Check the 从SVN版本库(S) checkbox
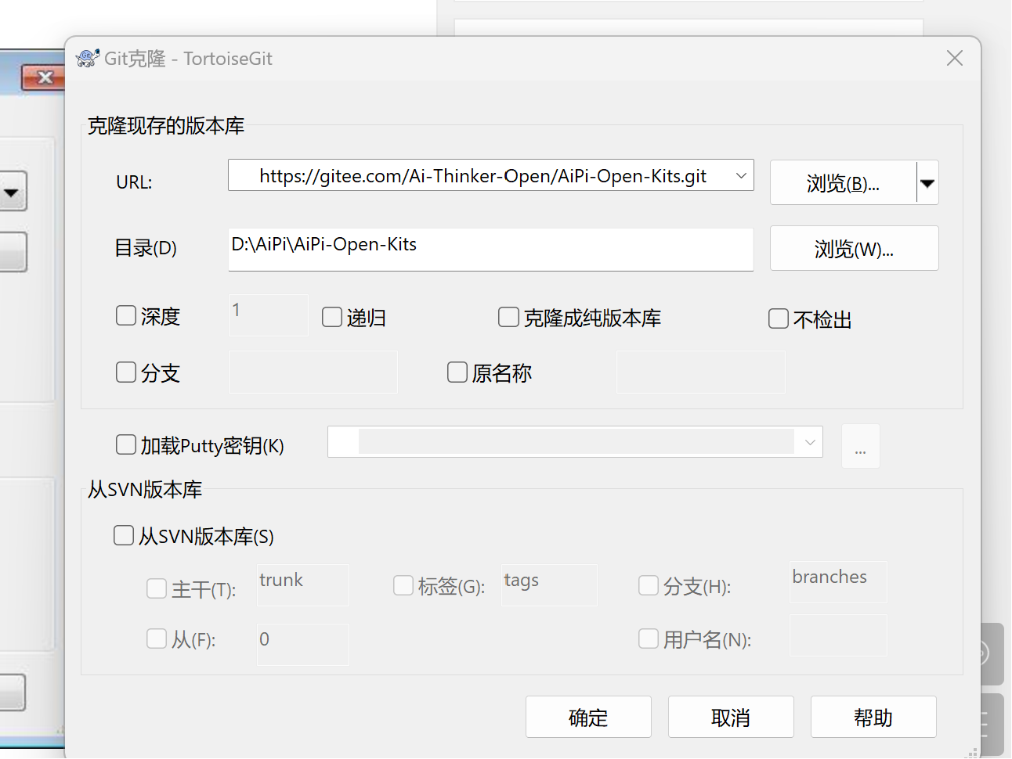Screen dimensions: 1012x759 click(124, 535)
